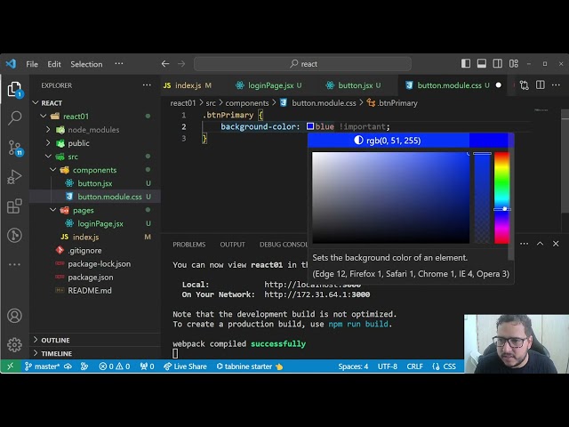The height and width of the screenshot is (427, 569).
Task: Close the unsaved button.module.css tab dot
Action: point(499,85)
